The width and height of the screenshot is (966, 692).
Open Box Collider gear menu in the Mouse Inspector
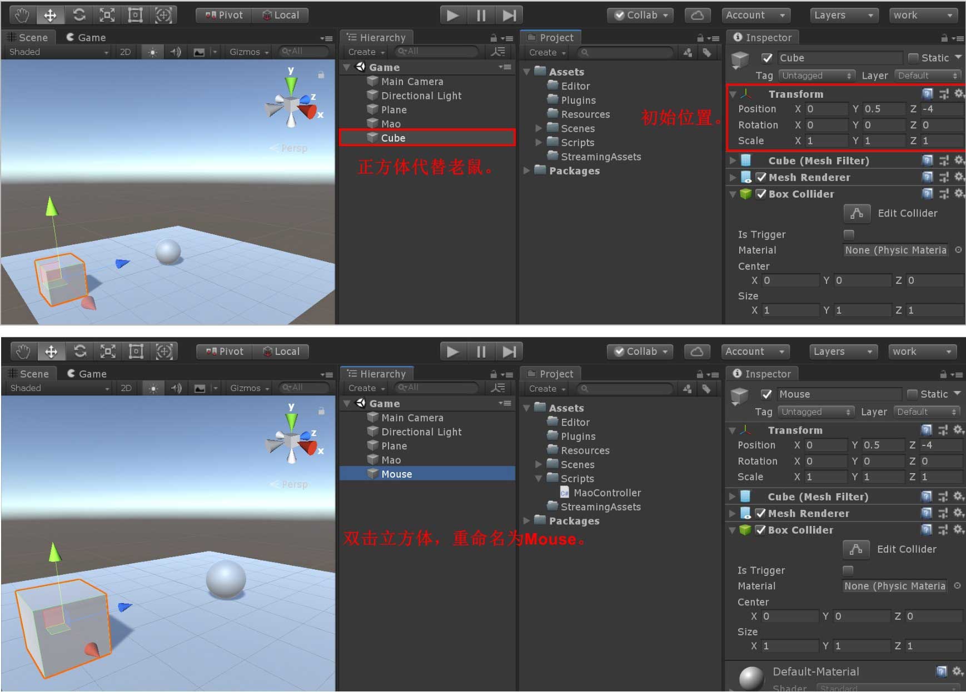[x=959, y=529]
